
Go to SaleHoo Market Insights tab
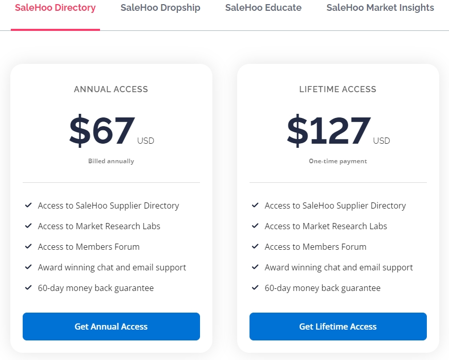pos(380,8)
